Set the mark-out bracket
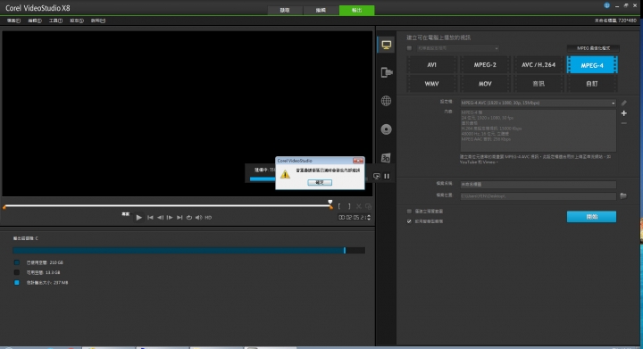643x349 pixels. pos(349,206)
